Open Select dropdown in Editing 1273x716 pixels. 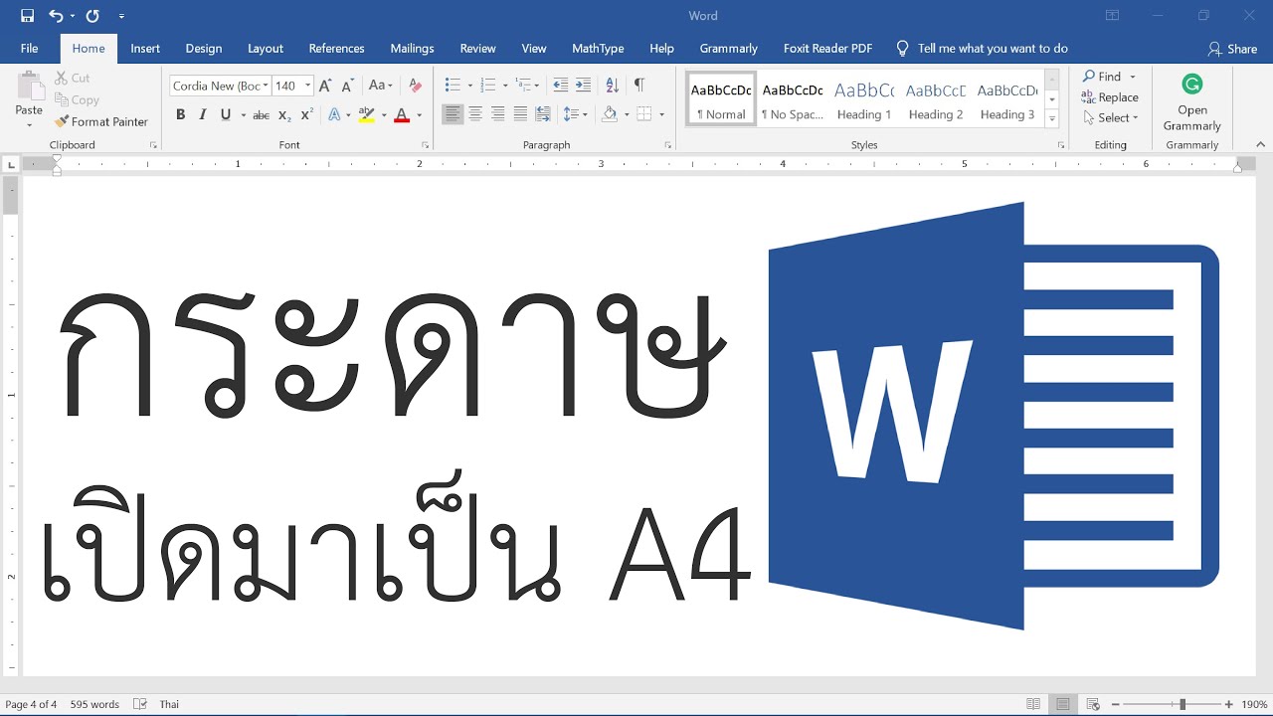[x=1110, y=117]
